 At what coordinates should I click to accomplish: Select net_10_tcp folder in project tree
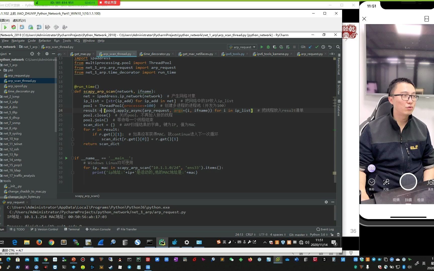pos(11,139)
